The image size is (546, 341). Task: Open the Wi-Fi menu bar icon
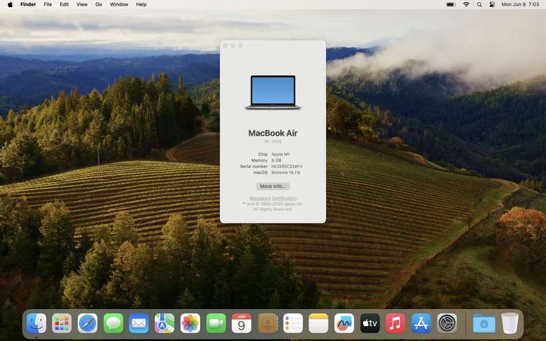[466, 5]
